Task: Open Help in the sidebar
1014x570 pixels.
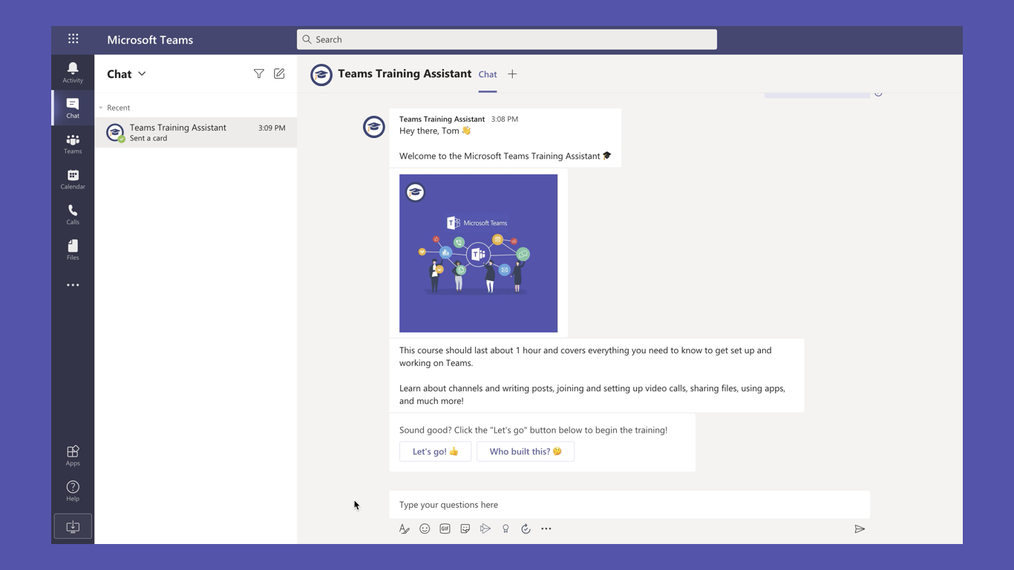Action: coord(73,491)
